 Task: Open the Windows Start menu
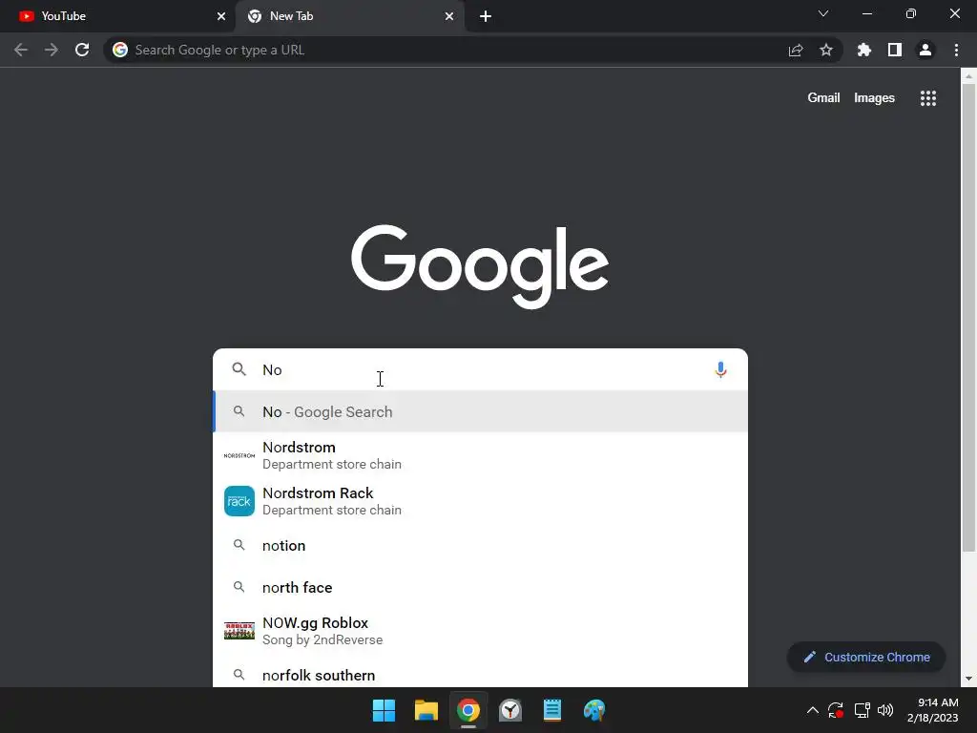pos(384,710)
